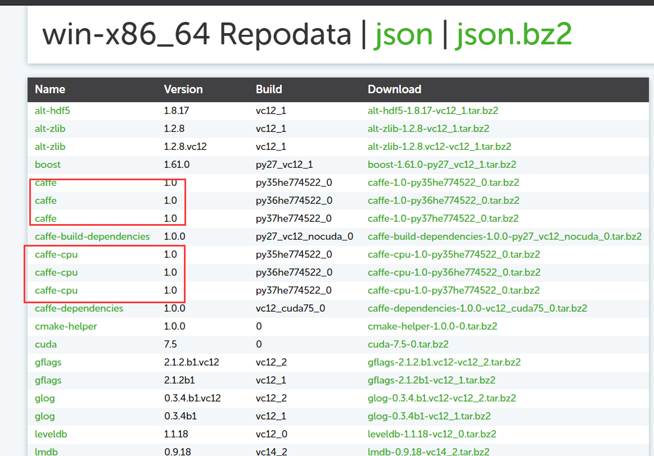Image resolution: width=654 pixels, height=456 pixels.
Task: Download boost-1.61.0-py27_vc12_1.tar.bz2
Action: (x=441, y=165)
